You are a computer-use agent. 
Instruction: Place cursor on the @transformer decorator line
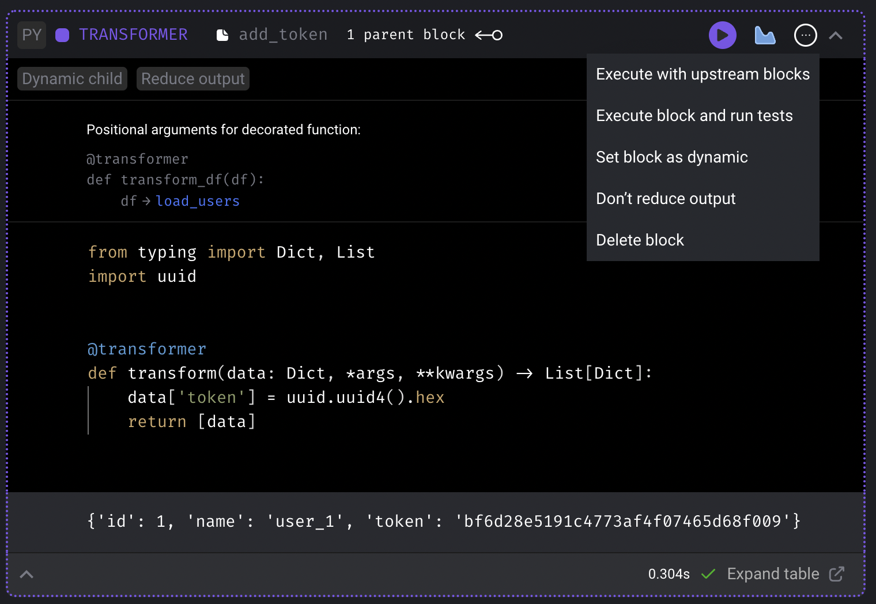coord(147,349)
